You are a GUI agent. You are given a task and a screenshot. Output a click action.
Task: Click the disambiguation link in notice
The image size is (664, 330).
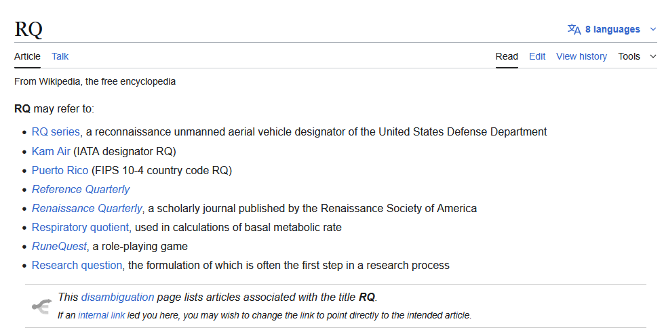point(117,297)
